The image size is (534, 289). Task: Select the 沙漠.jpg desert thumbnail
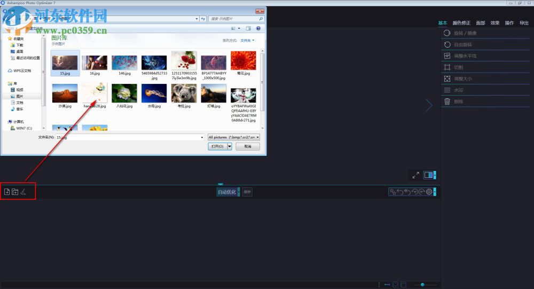click(65, 96)
